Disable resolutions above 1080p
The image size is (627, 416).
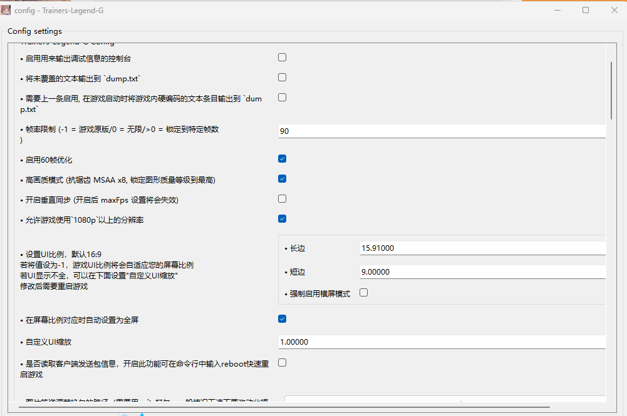click(282, 218)
